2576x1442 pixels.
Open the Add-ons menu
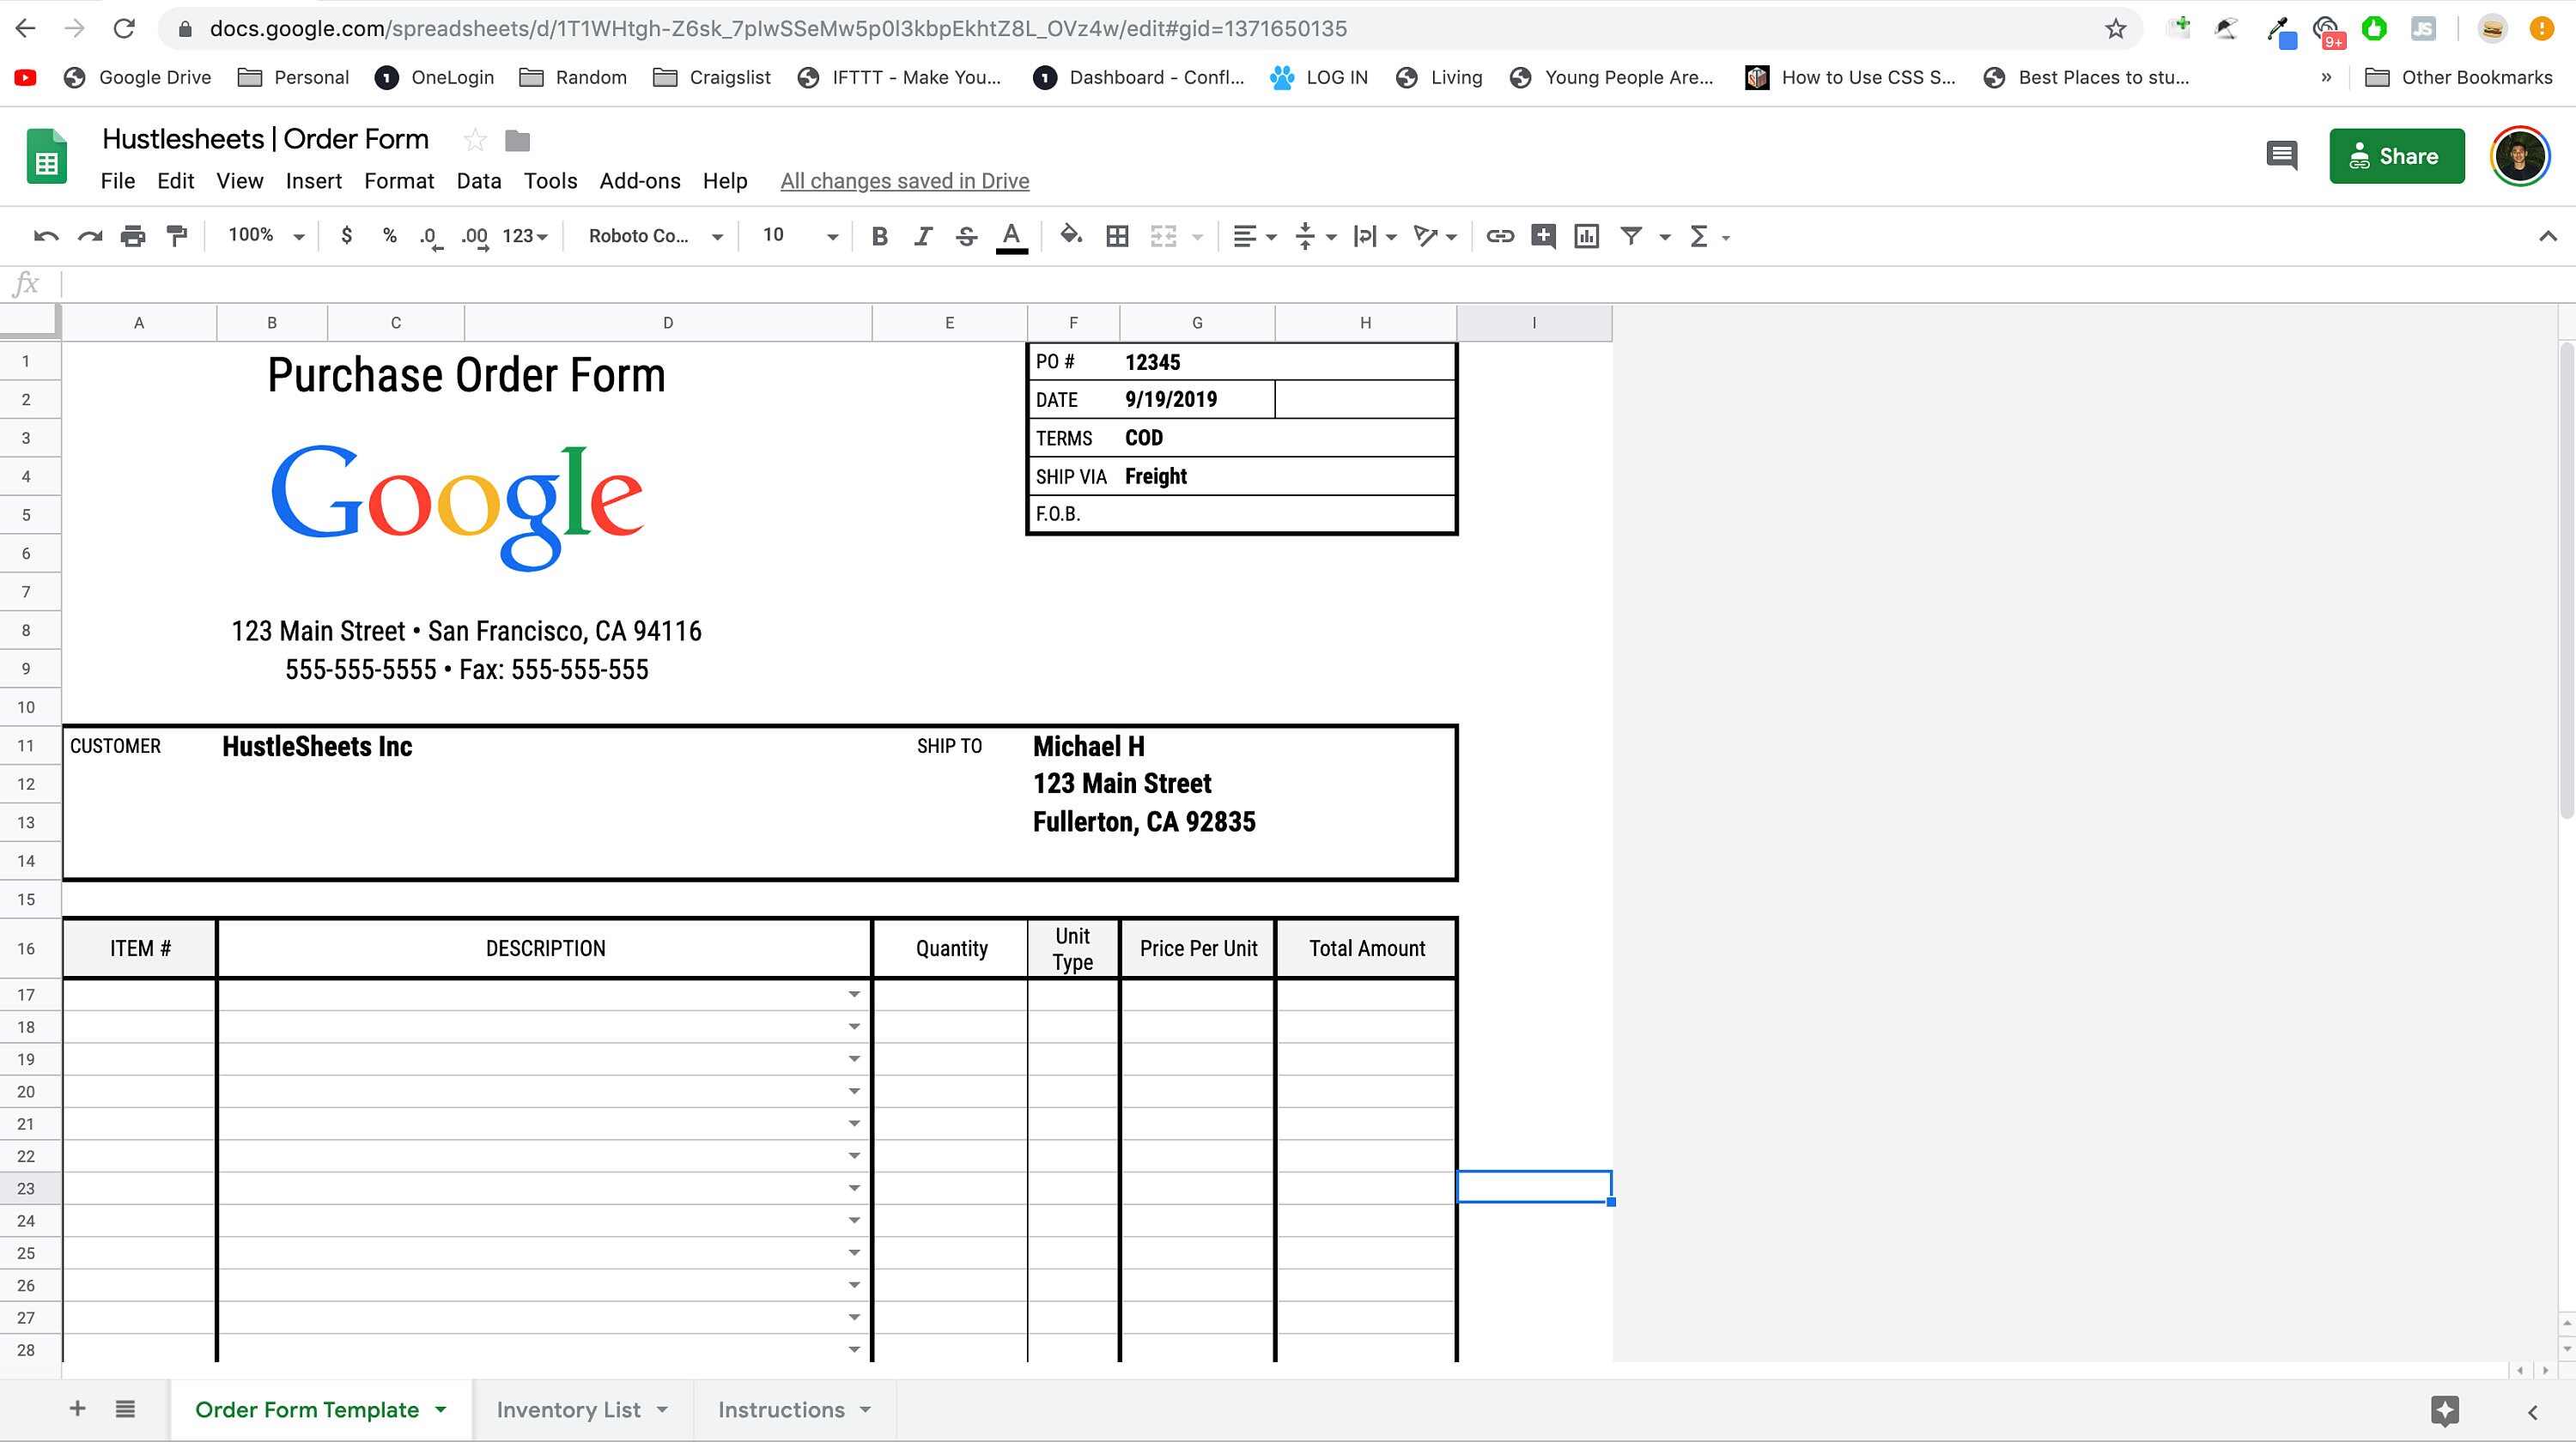click(x=640, y=181)
